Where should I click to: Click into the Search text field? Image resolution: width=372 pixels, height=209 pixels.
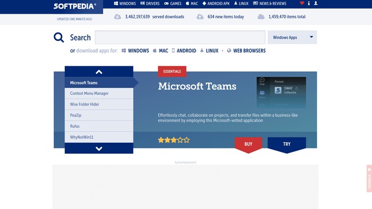coord(180,37)
